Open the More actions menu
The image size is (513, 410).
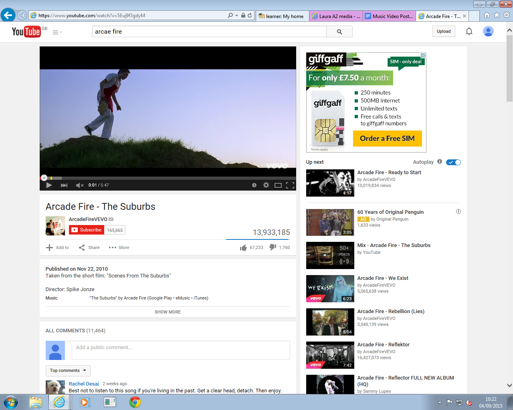point(119,247)
